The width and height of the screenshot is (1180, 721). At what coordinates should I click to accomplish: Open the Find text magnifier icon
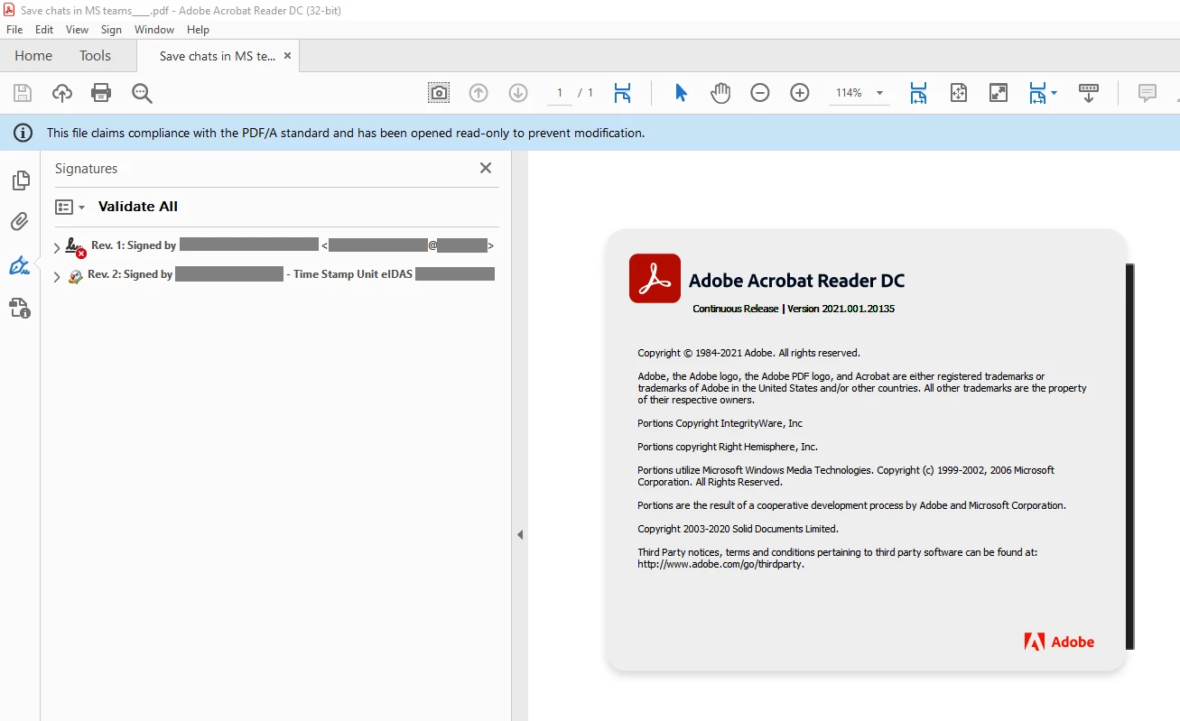[142, 92]
